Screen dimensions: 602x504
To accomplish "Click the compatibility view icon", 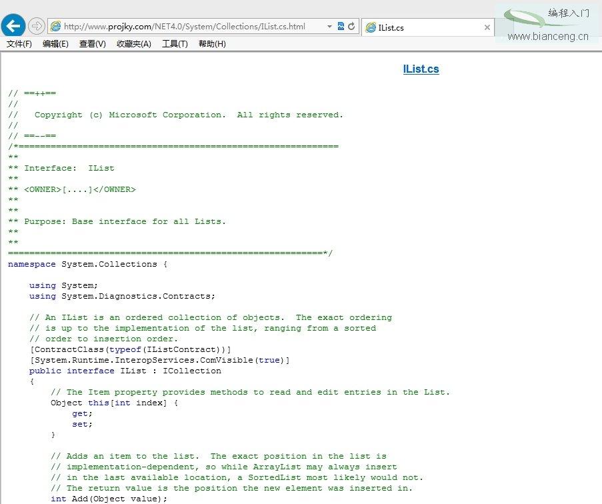I will pos(341,26).
